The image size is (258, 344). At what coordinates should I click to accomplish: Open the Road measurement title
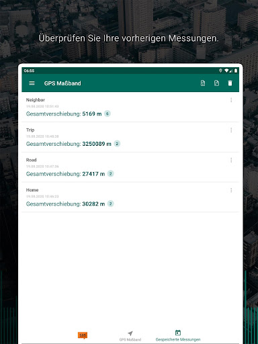[x=31, y=160]
